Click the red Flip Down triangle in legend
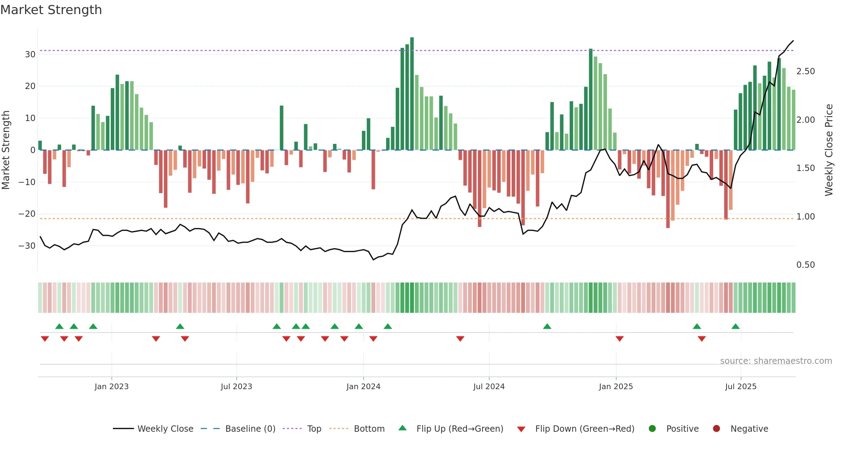The height and width of the screenshot is (475, 844). 521,429
